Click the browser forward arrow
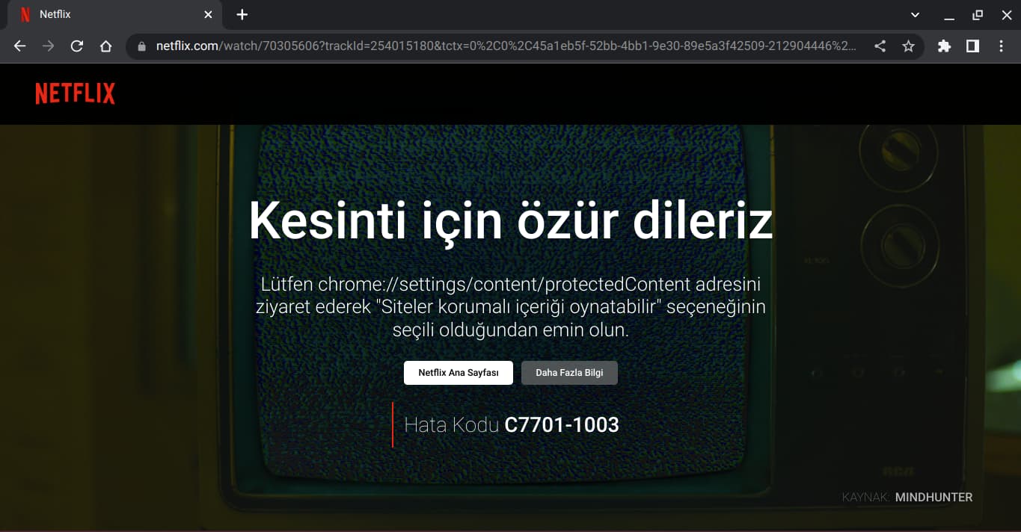 (49, 46)
